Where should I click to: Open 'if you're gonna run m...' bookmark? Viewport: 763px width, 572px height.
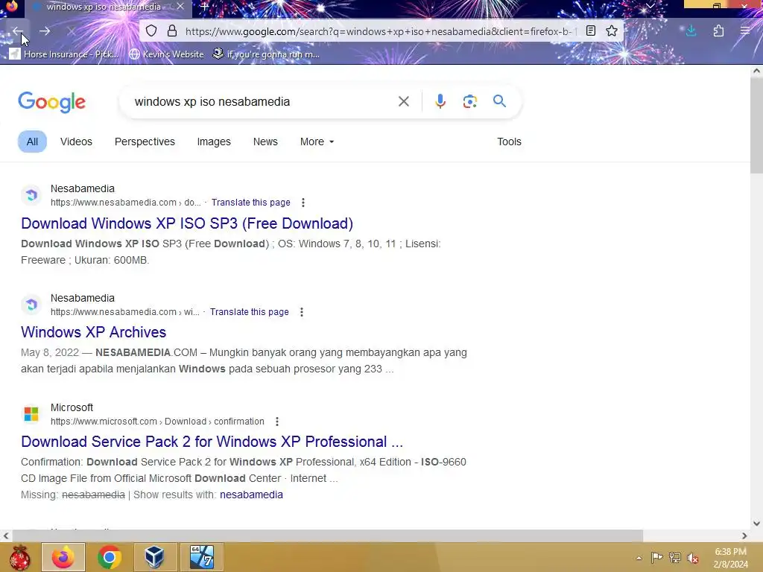coord(266,54)
